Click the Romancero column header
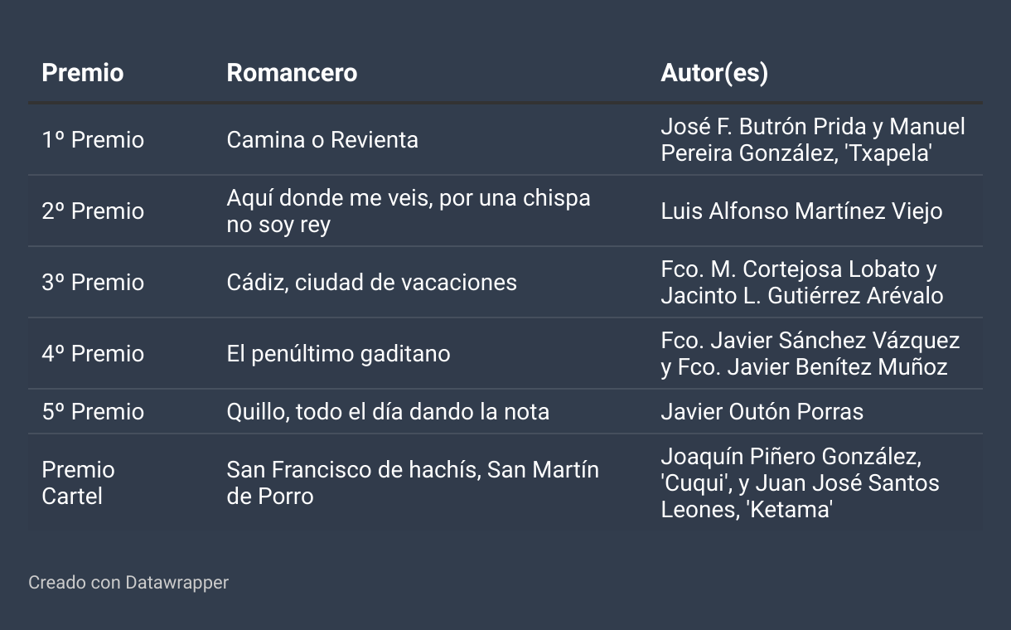The height and width of the screenshot is (630, 1011). click(x=292, y=73)
